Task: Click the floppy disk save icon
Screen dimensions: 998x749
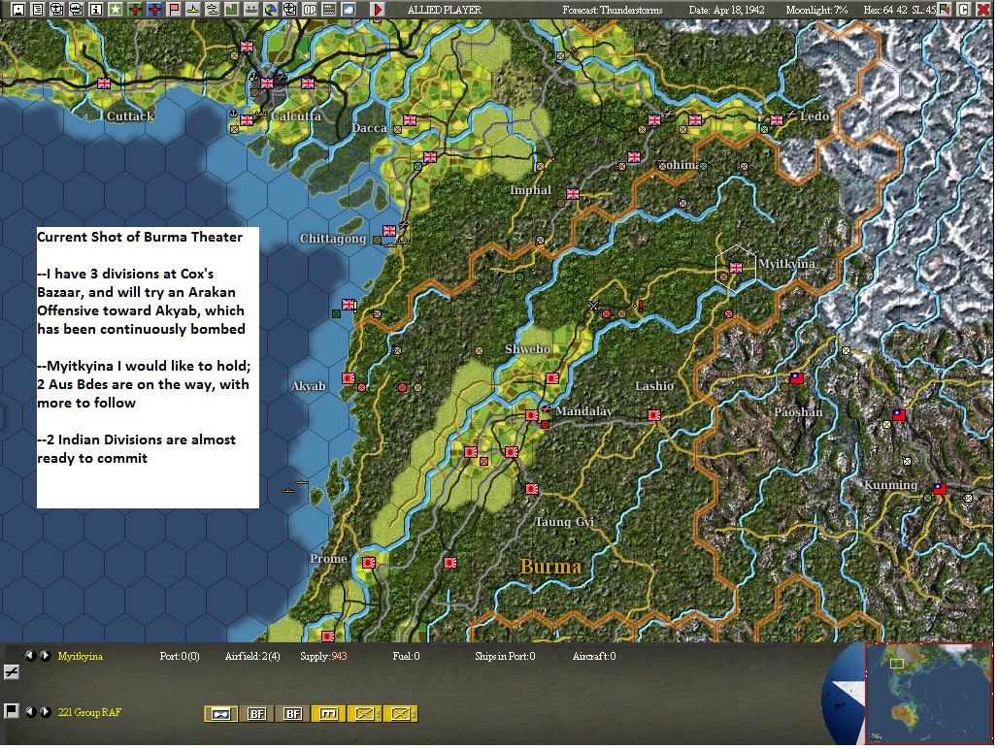Action: coord(18,10)
